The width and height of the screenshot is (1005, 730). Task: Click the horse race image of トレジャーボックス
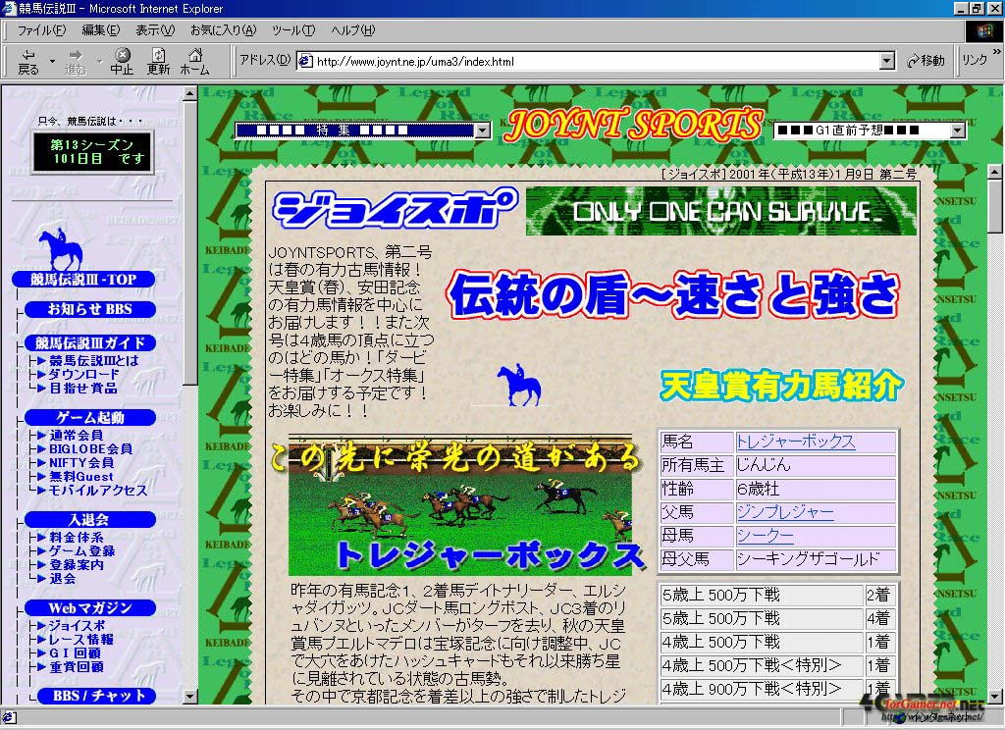(x=459, y=505)
